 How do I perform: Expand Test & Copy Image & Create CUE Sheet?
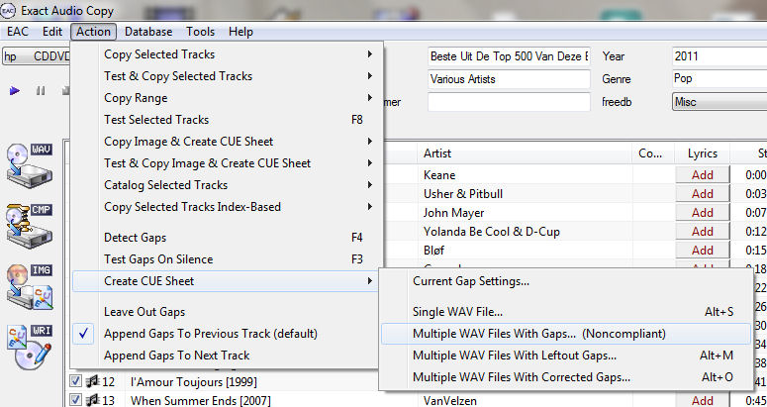click(x=225, y=162)
